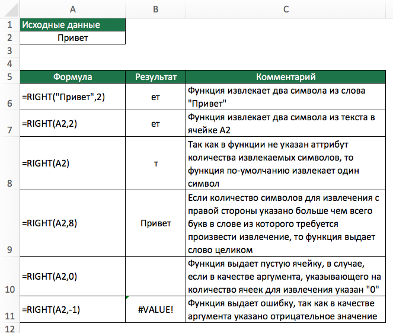393x333 pixels.
Task: Select row 8 header
Action: 9,163
